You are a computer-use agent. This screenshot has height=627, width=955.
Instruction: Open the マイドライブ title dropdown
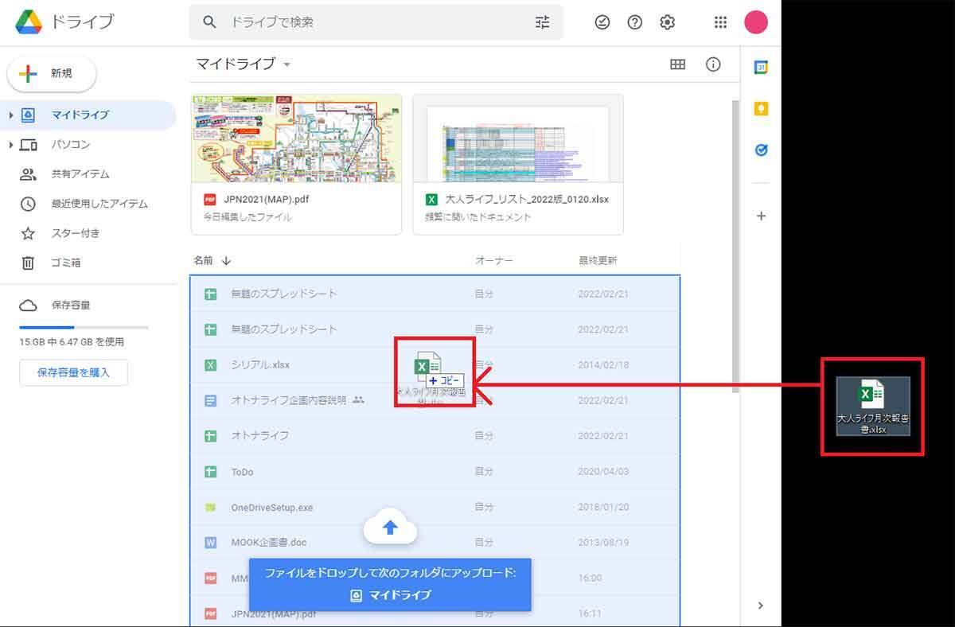point(286,64)
